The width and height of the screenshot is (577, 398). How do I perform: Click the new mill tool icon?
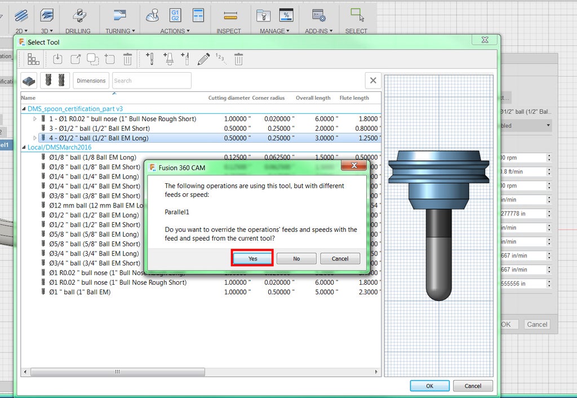(150, 59)
